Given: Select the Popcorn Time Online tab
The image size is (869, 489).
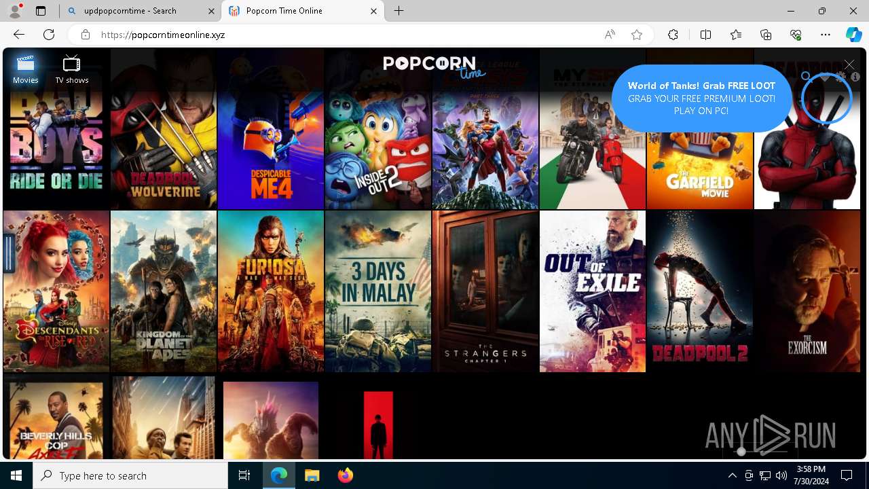Looking at the screenshot, I should tap(303, 11).
